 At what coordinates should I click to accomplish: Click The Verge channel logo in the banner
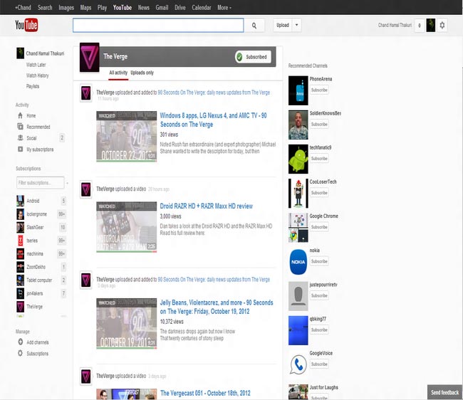click(90, 58)
